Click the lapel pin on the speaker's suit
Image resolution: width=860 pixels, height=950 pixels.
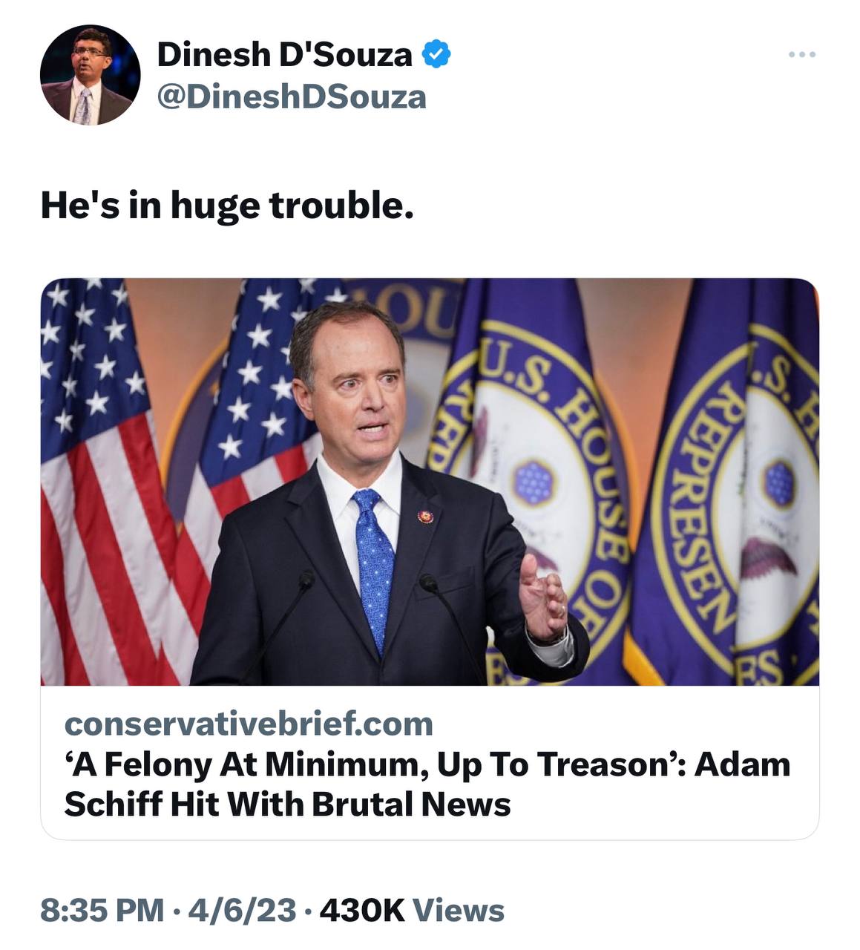click(x=425, y=516)
